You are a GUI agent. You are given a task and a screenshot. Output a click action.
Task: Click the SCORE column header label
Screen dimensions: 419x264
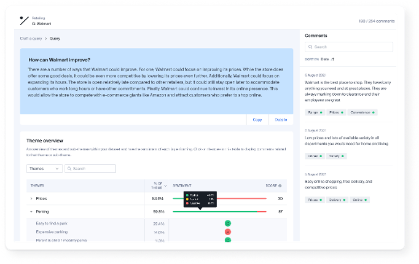pyautogui.click(x=271, y=186)
